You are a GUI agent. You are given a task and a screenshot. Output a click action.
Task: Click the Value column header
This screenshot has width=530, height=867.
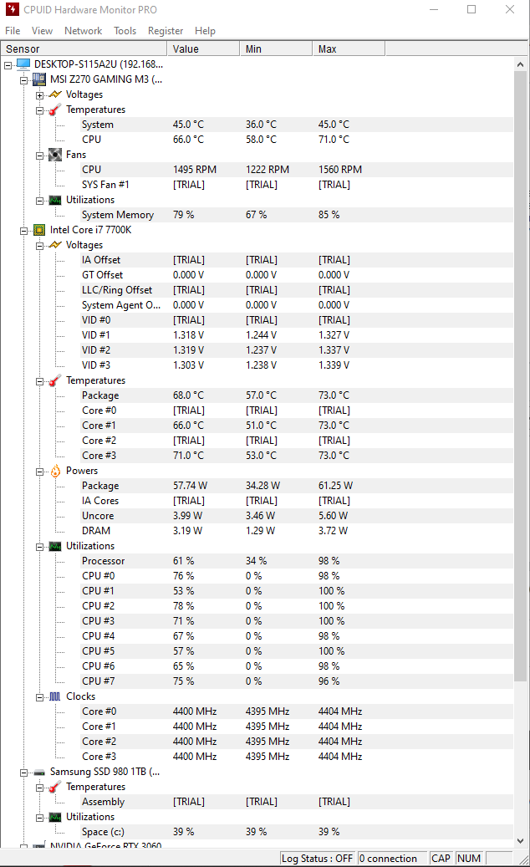[x=203, y=49]
